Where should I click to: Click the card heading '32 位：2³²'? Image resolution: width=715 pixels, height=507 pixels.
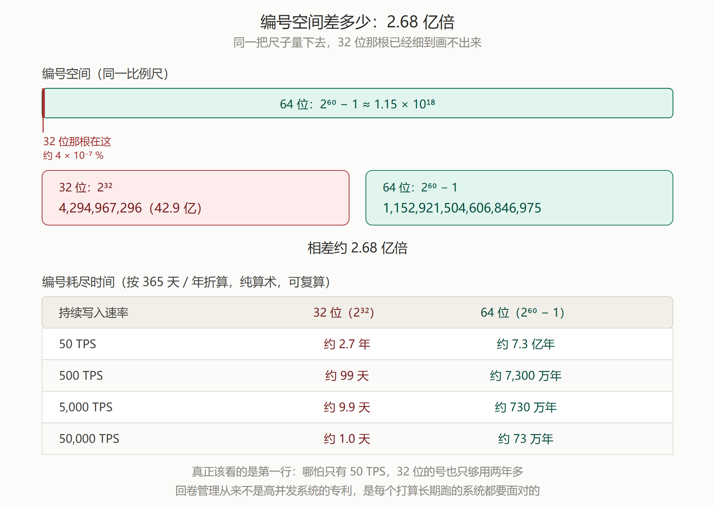[86, 187]
